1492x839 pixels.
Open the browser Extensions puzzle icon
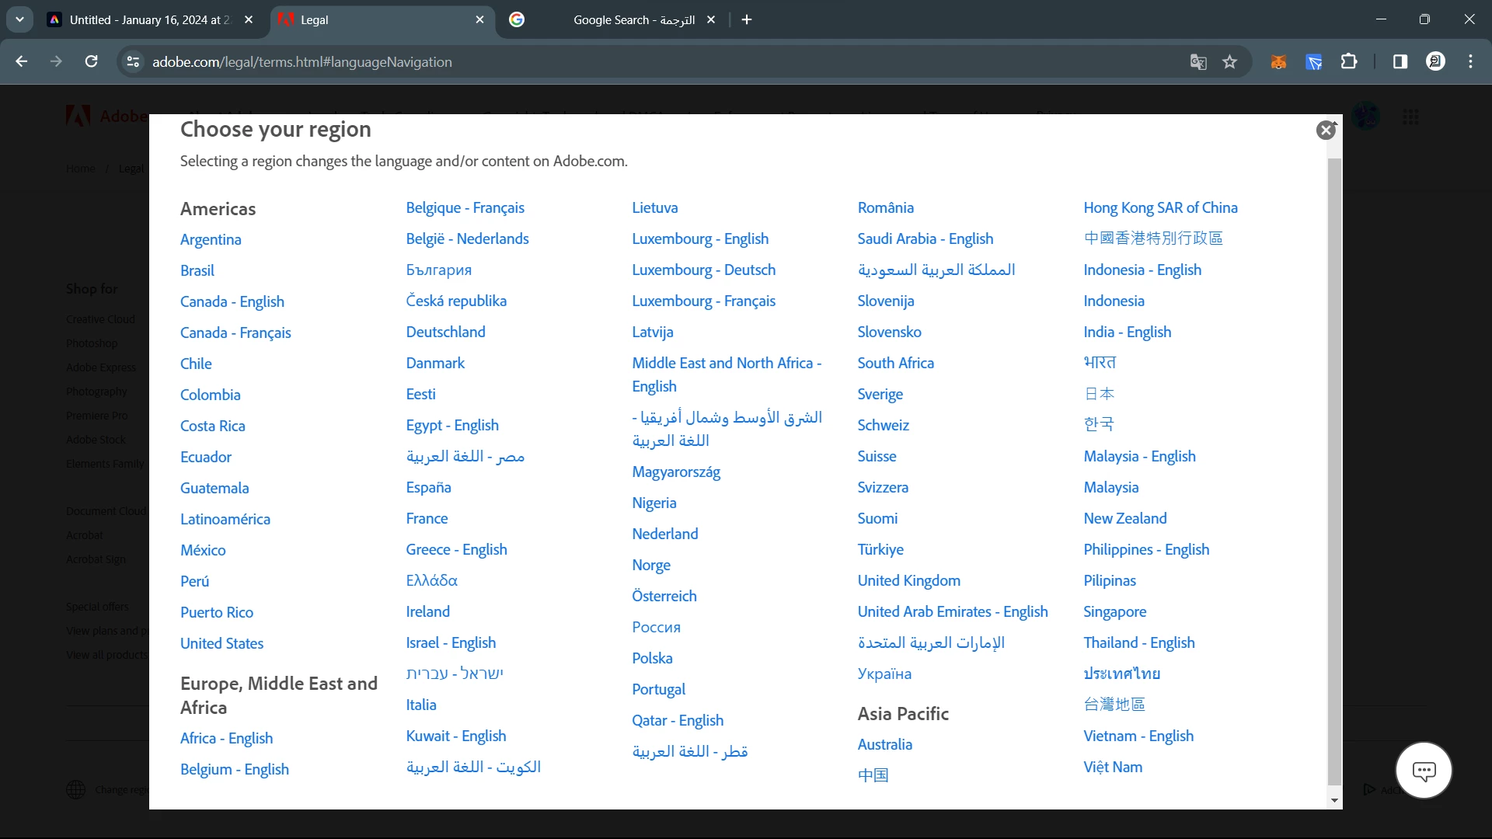pos(1350,62)
